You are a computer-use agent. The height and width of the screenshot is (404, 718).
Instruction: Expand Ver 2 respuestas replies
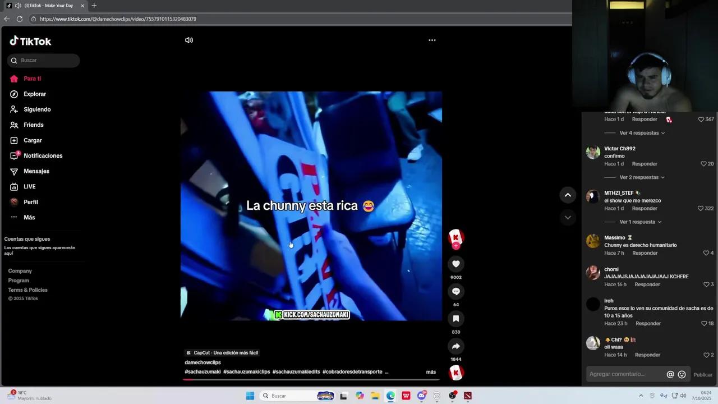pos(642,177)
